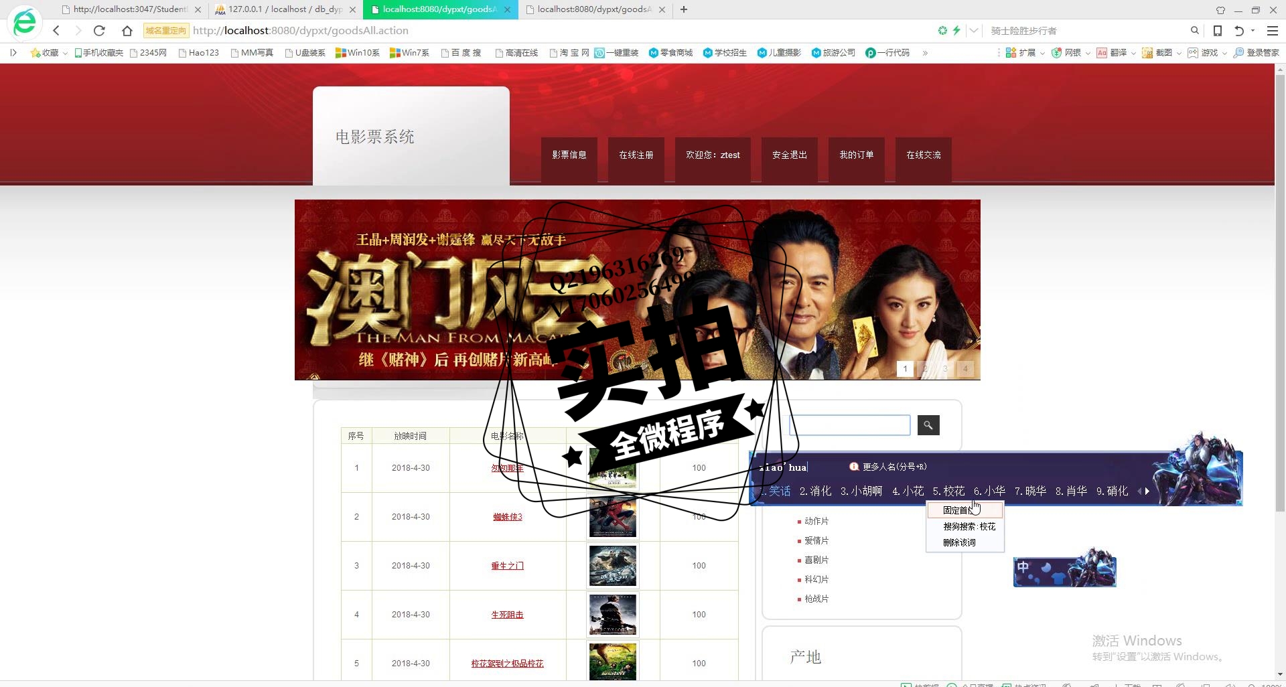Open the 收藏 favorites star bookmark
The height and width of the screenshot is (687, 1286).
pyautogui.click(x=44, y=53)
